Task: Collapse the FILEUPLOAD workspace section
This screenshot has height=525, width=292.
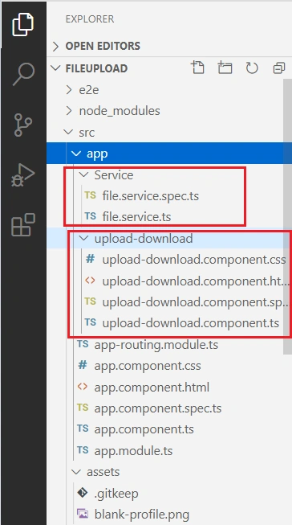Action: coord(56,68)
